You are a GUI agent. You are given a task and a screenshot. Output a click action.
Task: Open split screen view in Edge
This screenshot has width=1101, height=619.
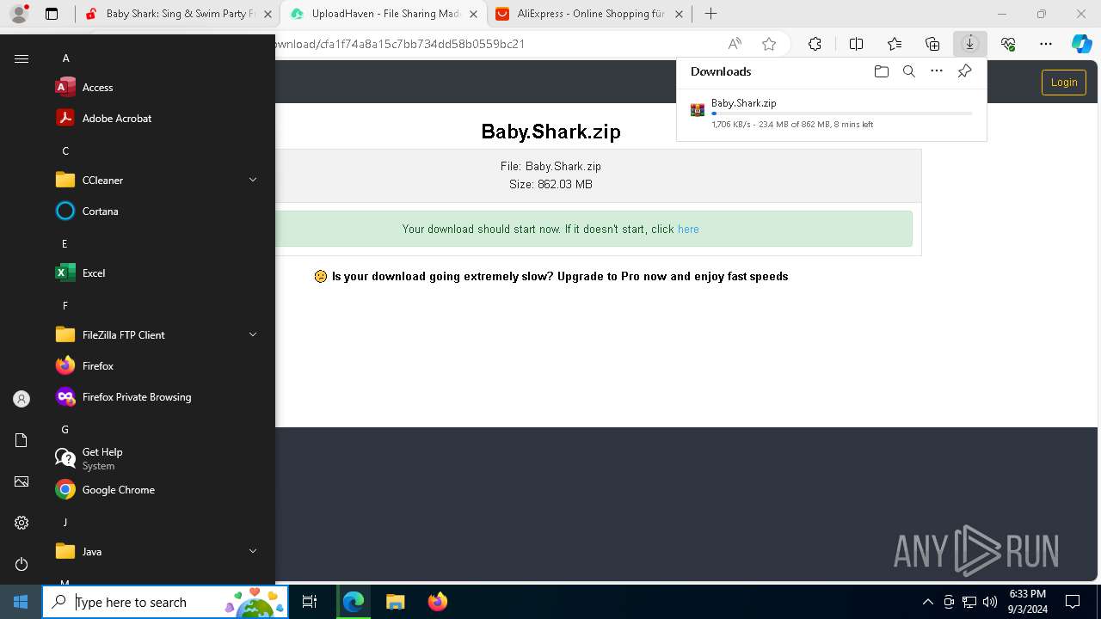[856, 44]
